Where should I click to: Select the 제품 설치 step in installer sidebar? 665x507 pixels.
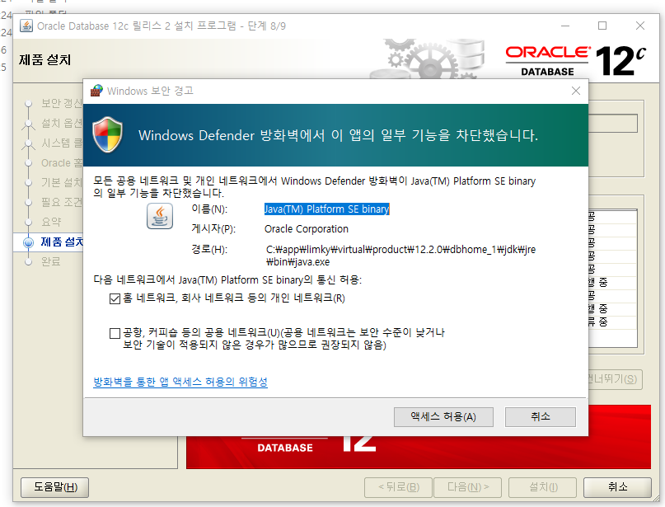(x=62, y=242)
